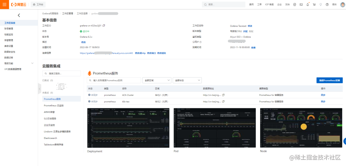Click the Alibaba Cloud logo
346x166 pixels.
tap(19, 4)
